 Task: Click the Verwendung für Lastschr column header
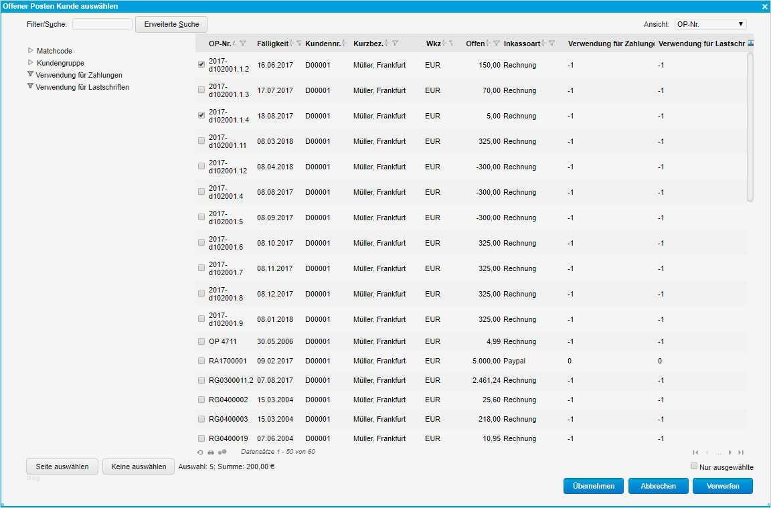click(701, 44)
